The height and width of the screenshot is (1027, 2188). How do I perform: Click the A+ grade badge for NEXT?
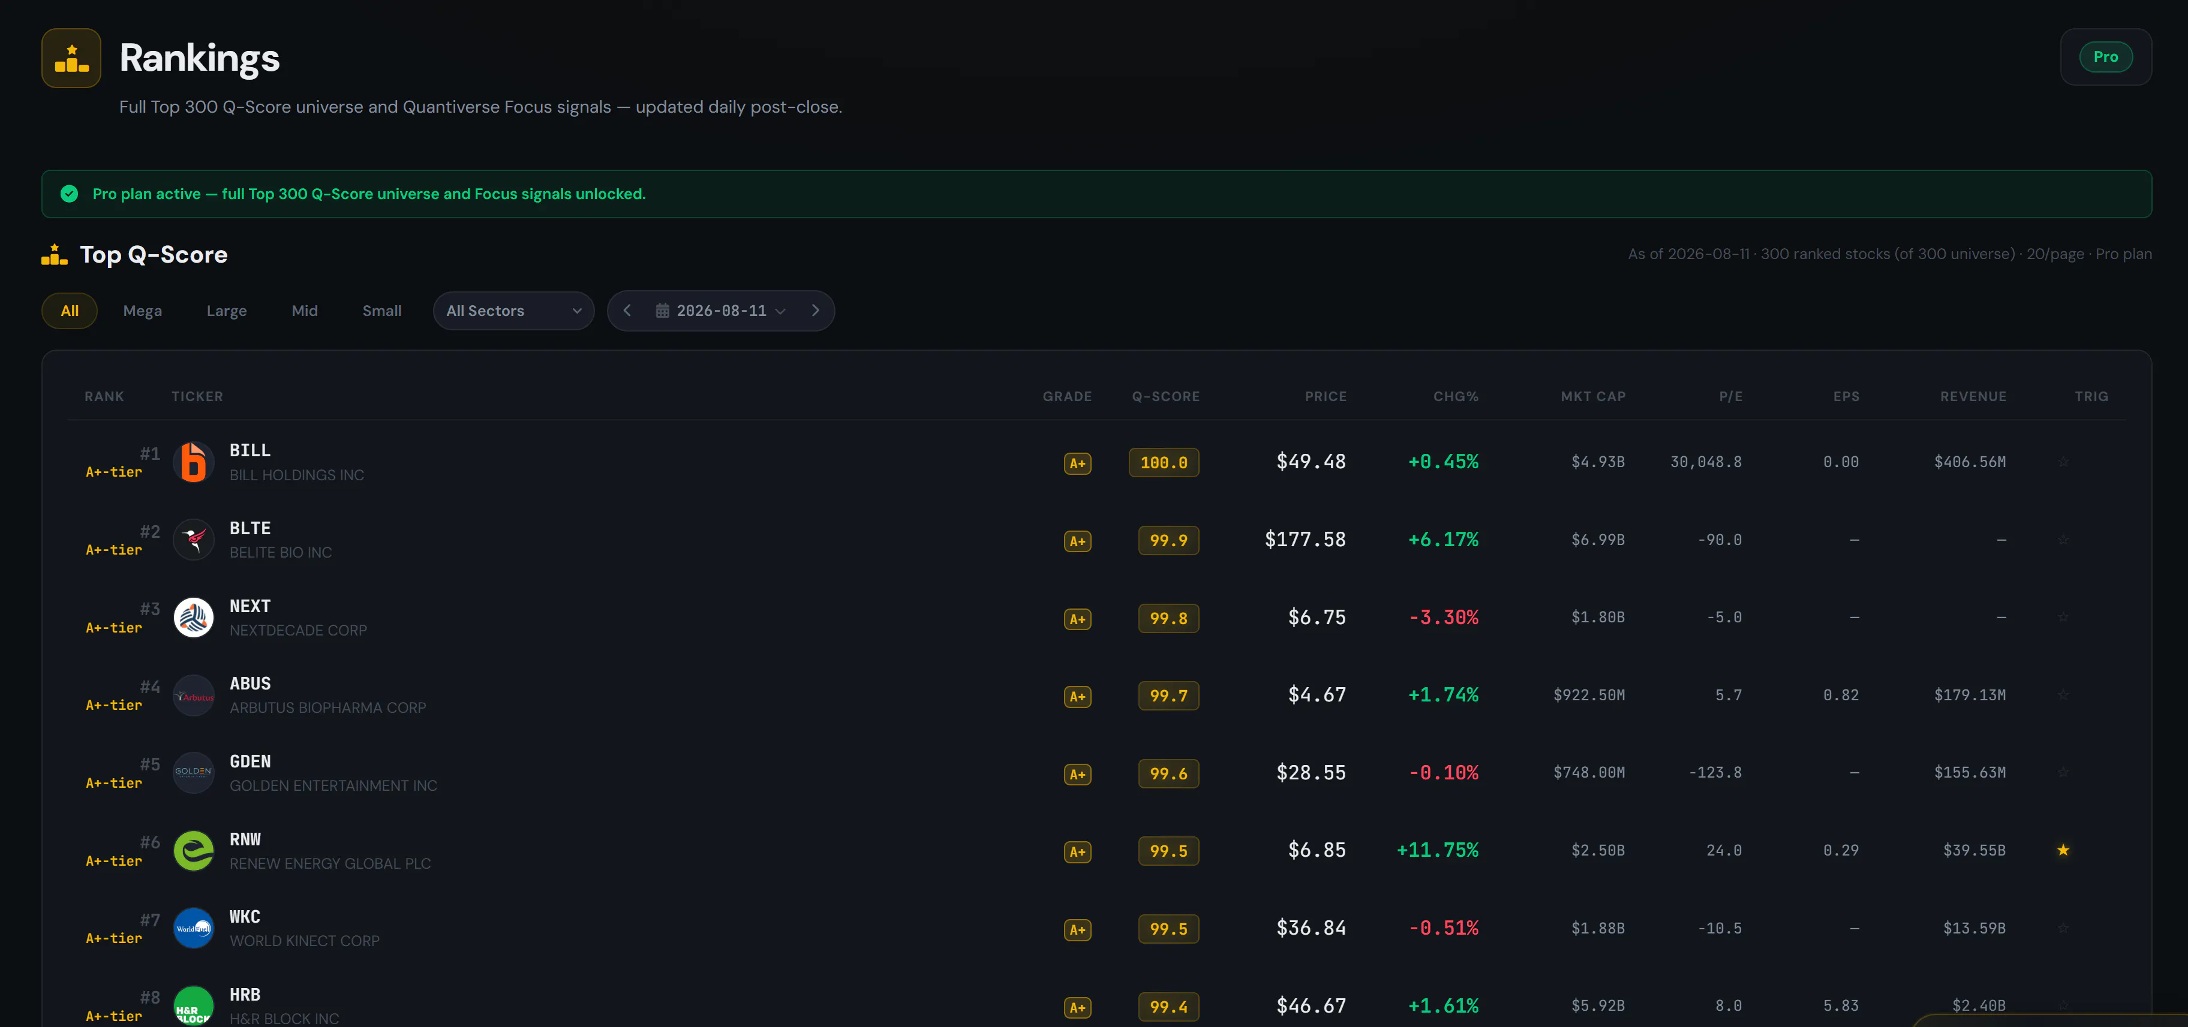1077,619
